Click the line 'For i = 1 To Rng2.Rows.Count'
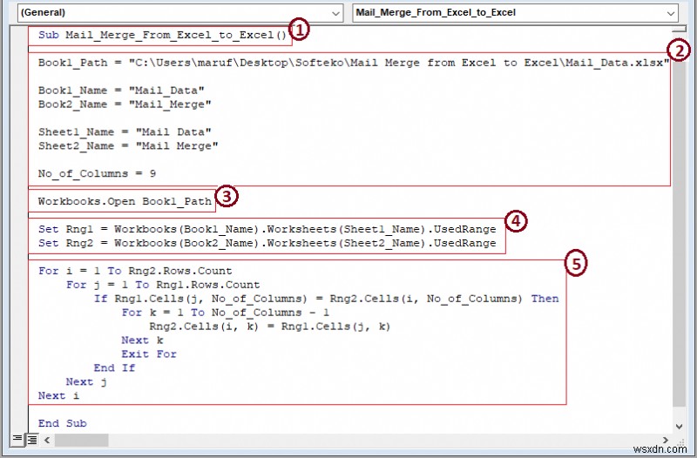Screen dimensions: 697x458 pyautogui.click(x=135, y=271)
